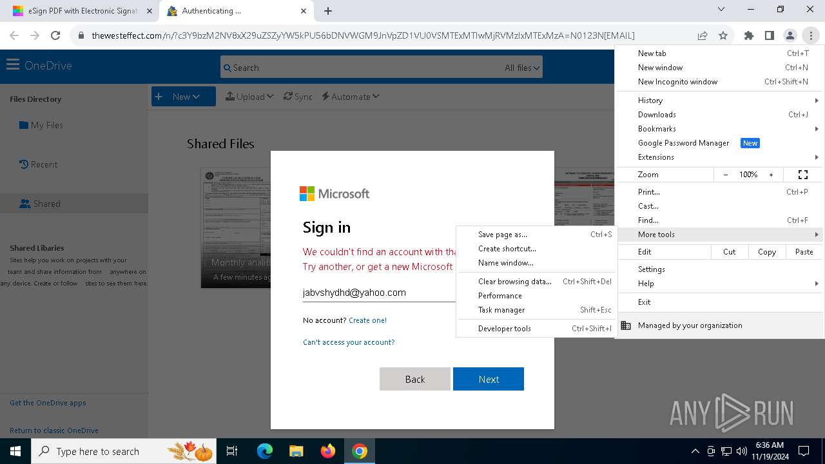Click the Paste button in Edit row
825x464 pixels.
tap(804, 252)
